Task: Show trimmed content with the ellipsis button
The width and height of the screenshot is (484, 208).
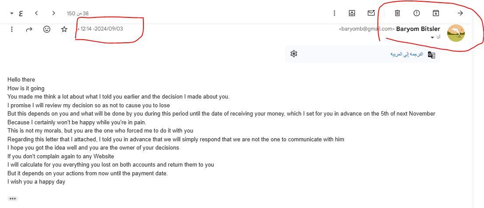Action: point(13,198)
